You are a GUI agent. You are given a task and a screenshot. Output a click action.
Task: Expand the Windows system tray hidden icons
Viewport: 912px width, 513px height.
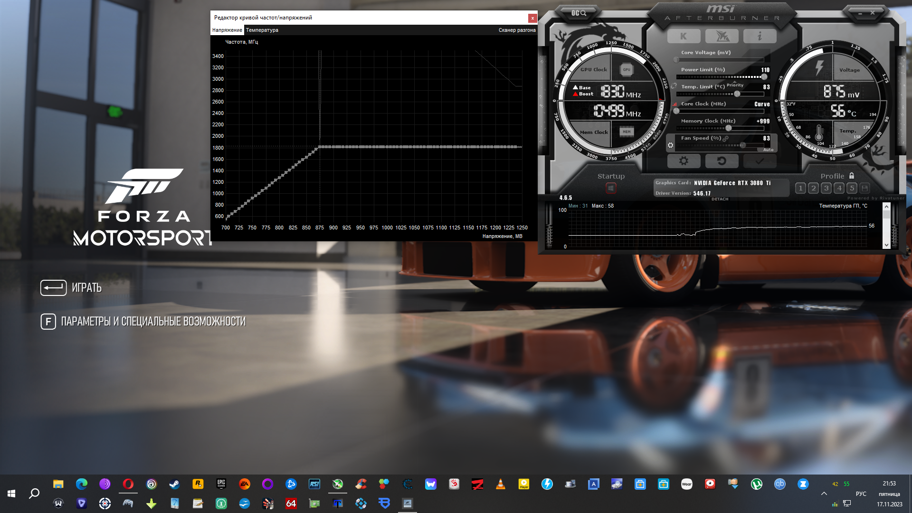click(x=824, y=494)
